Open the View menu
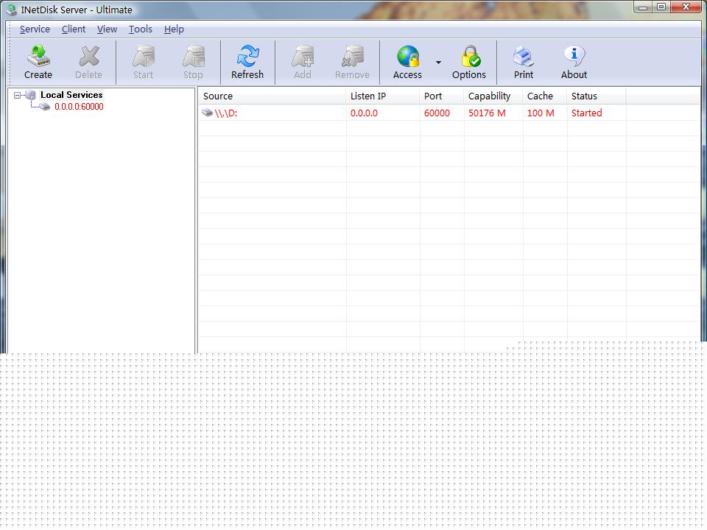This screenshot has height=530, width=707. click(x=107, y=29)
